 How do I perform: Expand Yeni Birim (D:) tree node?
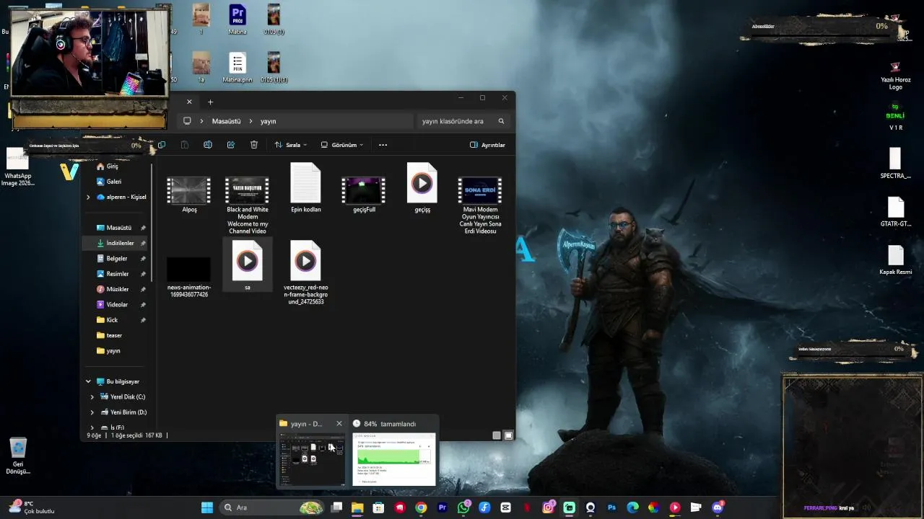[92, 412]
